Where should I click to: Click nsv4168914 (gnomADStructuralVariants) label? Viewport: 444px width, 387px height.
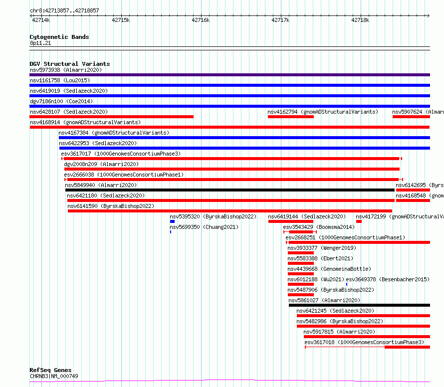tap(85, 122)
